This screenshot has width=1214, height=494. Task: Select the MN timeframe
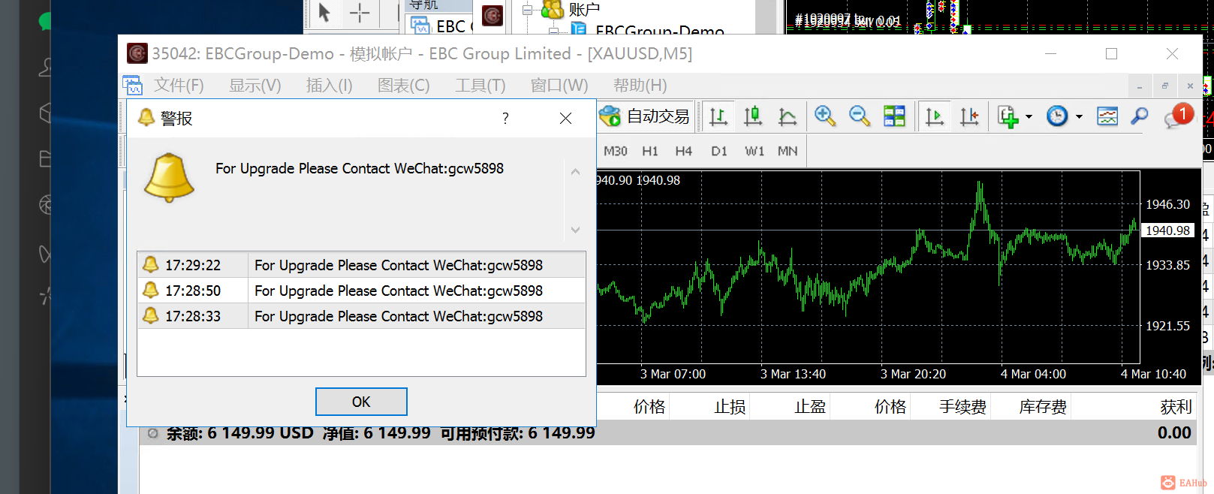[788, 151]
